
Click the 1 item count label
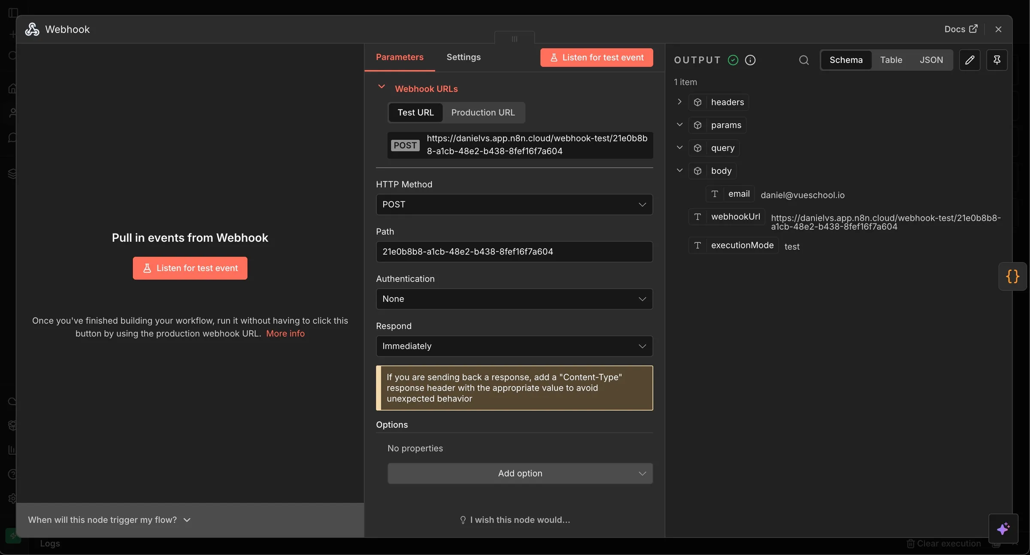[685, 82]
